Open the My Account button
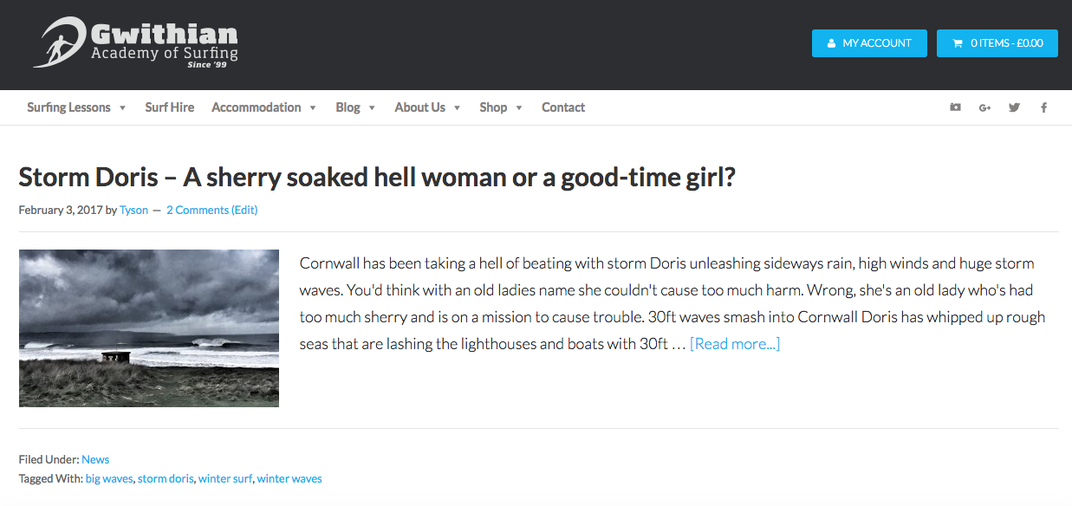This screenshot has width=1072, height=506. pos(868,43)
